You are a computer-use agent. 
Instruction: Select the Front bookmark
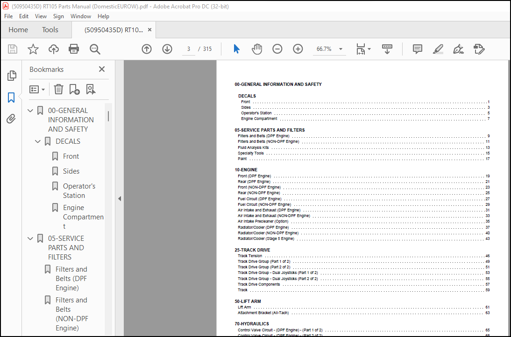tap(71, 156)
